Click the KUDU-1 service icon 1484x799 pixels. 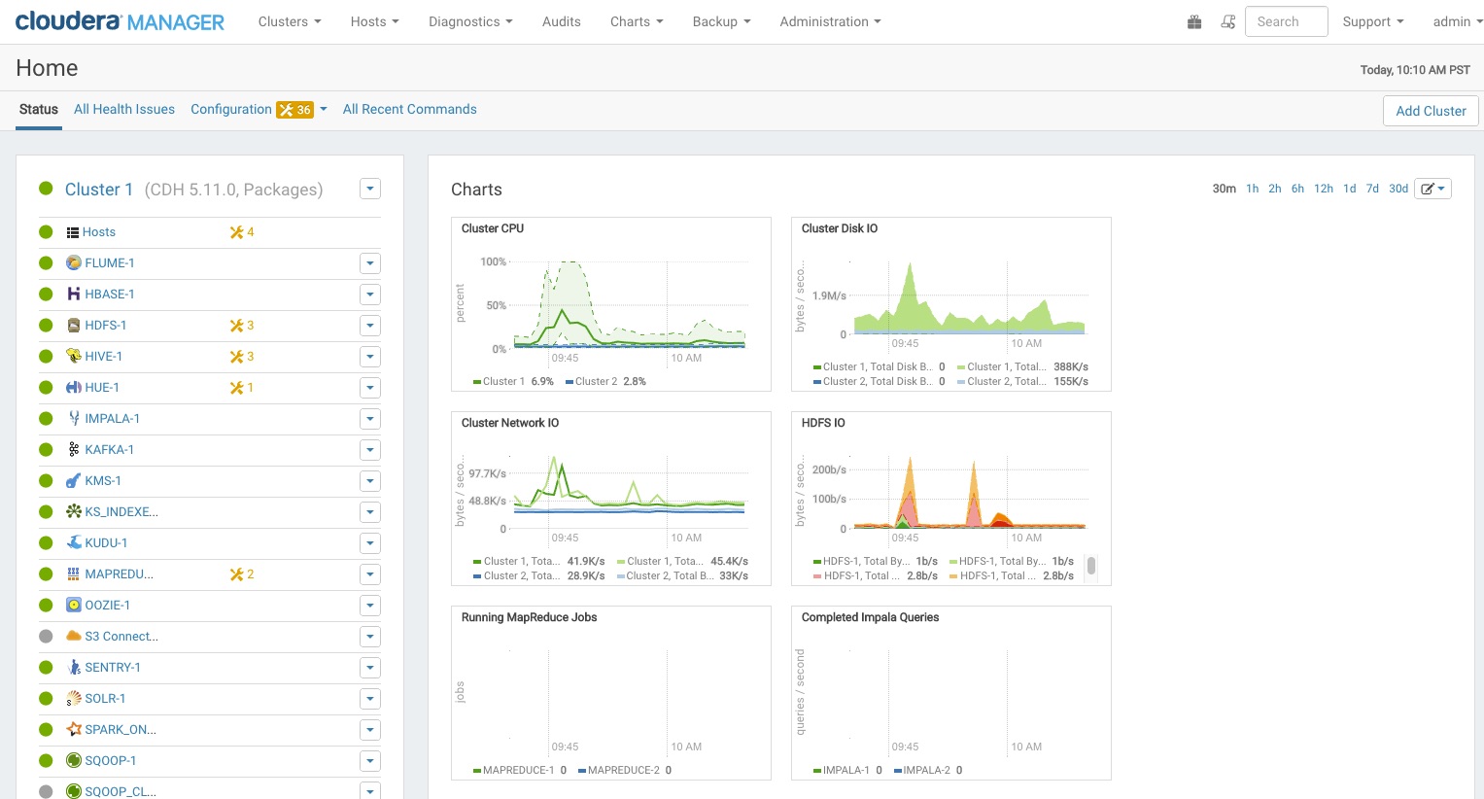coord(73,543)
